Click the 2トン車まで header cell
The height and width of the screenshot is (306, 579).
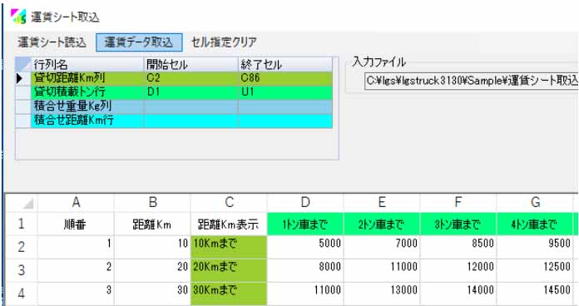pos(382,224)
